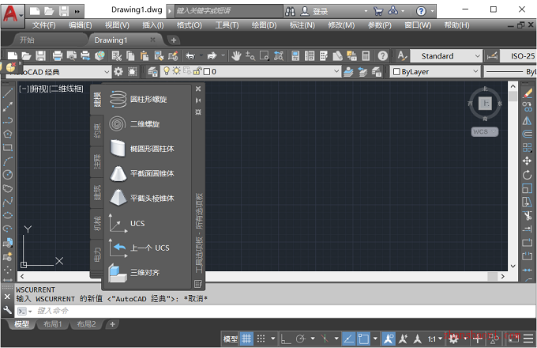The height and width of the screenshot is (348, 537).
Task: Add a new layout with plus button
Action: [x=112, y=324]
